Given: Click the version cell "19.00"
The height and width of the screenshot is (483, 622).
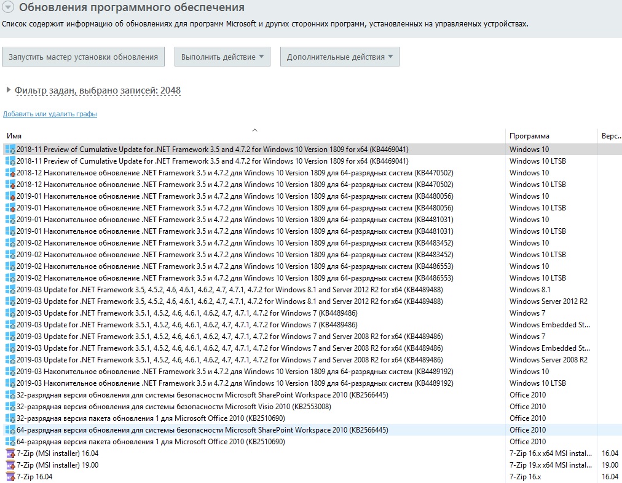Looking at the screenshot, I should [610, 465].
